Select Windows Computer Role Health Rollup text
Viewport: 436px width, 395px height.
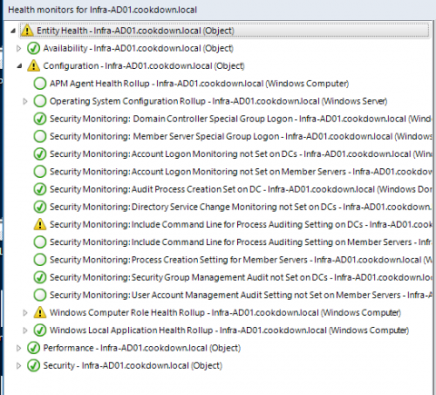(225, 312)
